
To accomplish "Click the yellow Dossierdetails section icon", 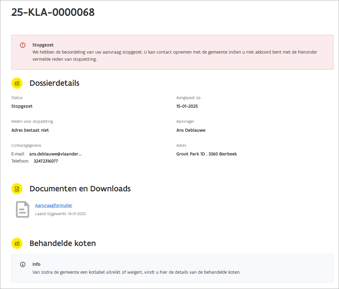I will [x=17, y=83].
